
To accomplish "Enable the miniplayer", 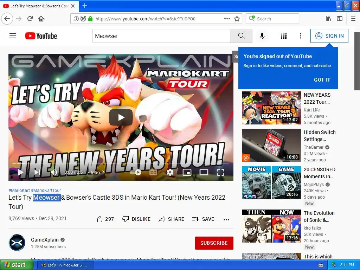I will [187, 172].
